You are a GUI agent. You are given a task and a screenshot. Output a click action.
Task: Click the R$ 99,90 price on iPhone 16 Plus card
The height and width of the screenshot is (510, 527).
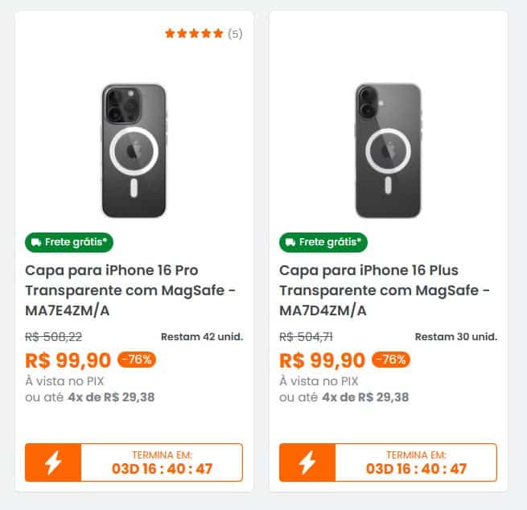pyautogui.click(x=322, y=360)
